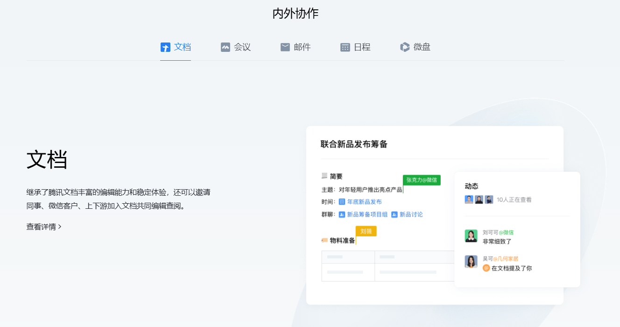
Task: Click the yellow 刘薇 cursor label
Action: coord(366,231)
